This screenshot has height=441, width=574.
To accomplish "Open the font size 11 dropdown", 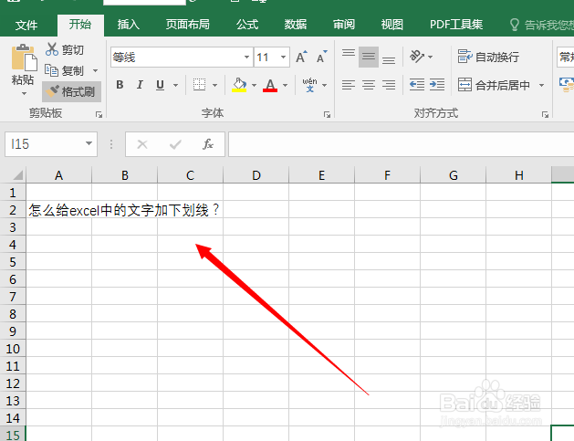I will tap(283, 58).
